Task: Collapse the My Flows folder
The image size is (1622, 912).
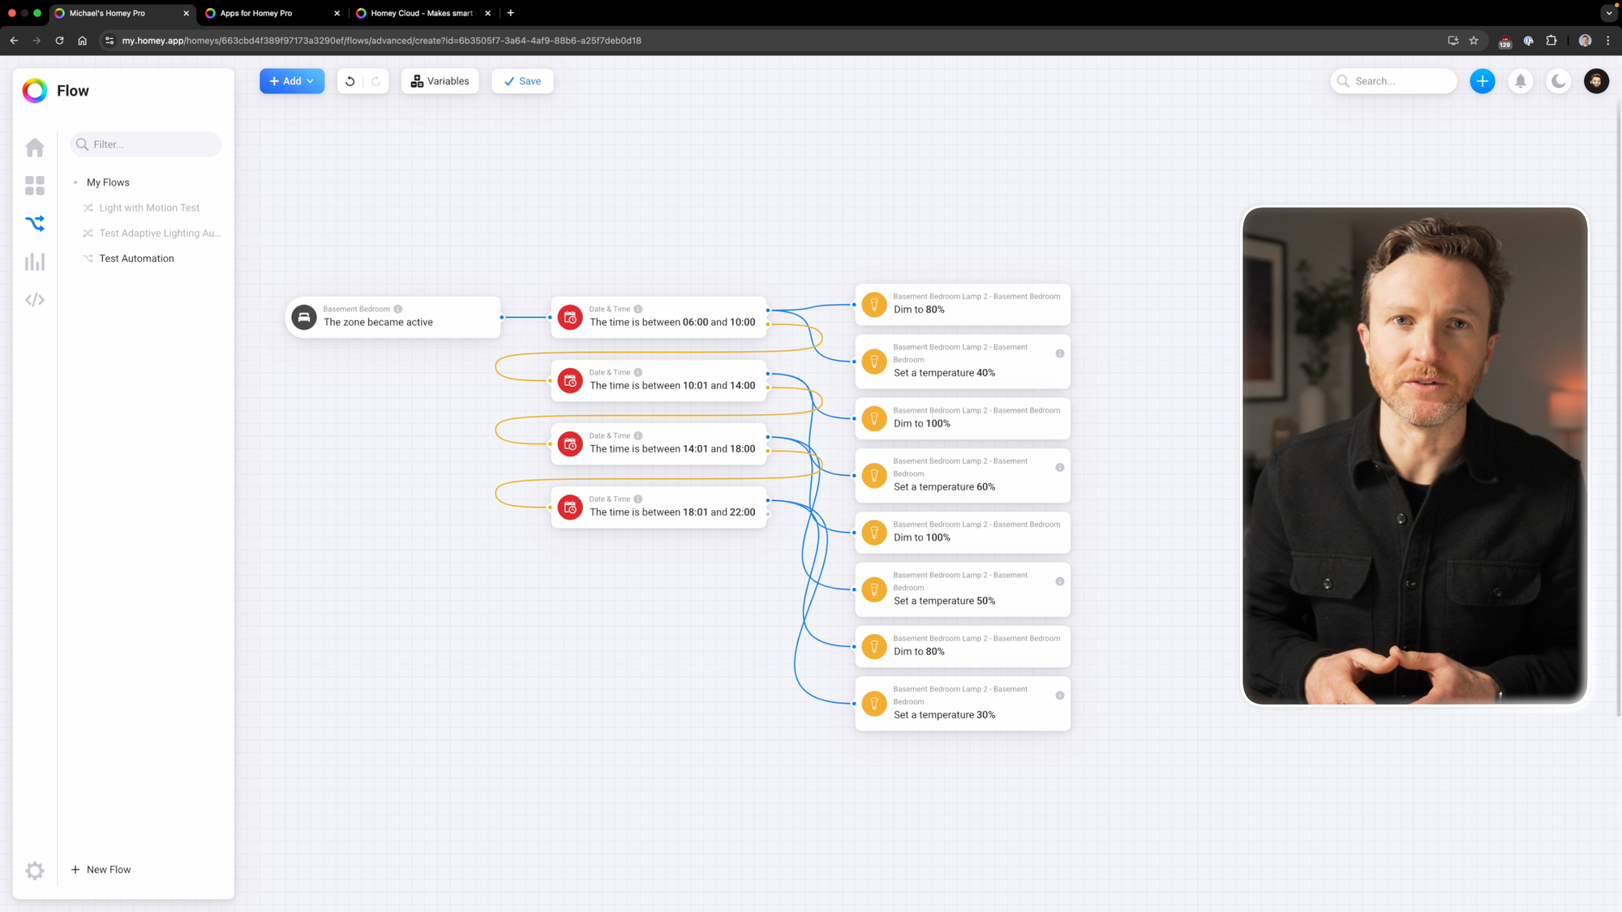Action: pos(107,182)
